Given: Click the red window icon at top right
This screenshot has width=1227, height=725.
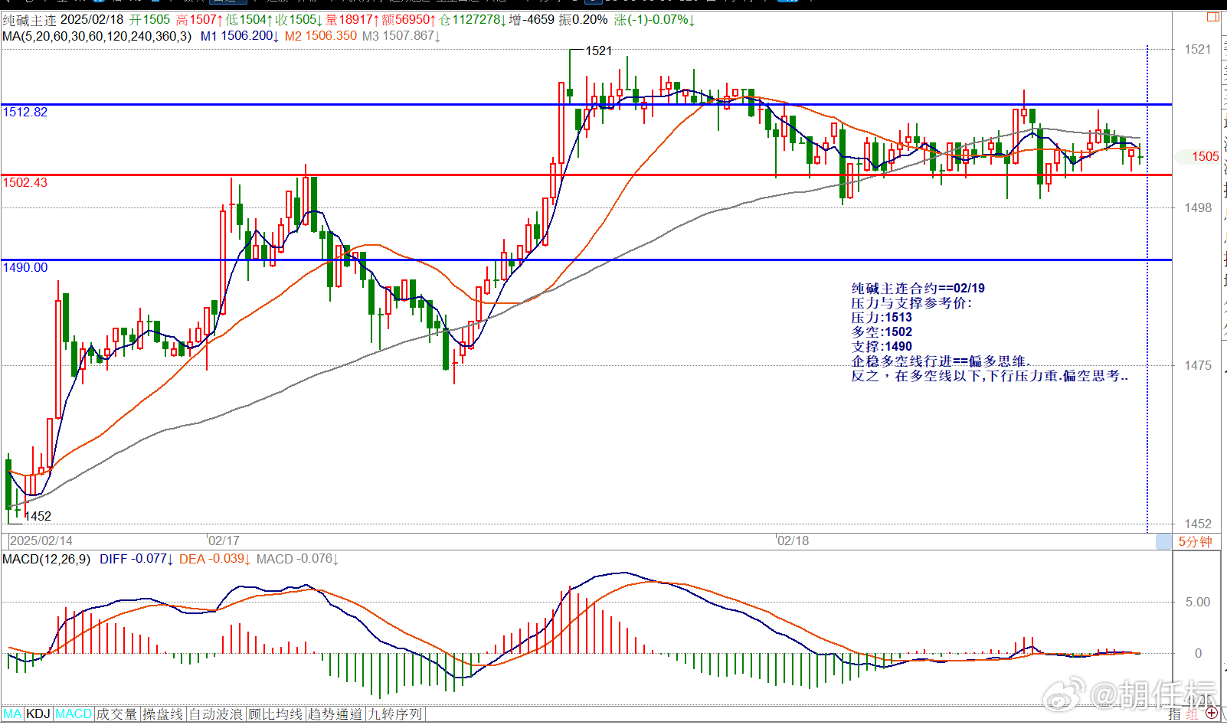Looking at the screenshot, I should (1214, 17).
